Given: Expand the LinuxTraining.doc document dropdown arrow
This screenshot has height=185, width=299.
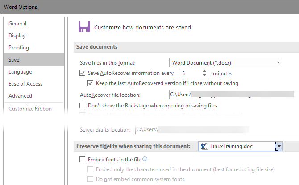Looking at the screenshot, I should point(279,146).
